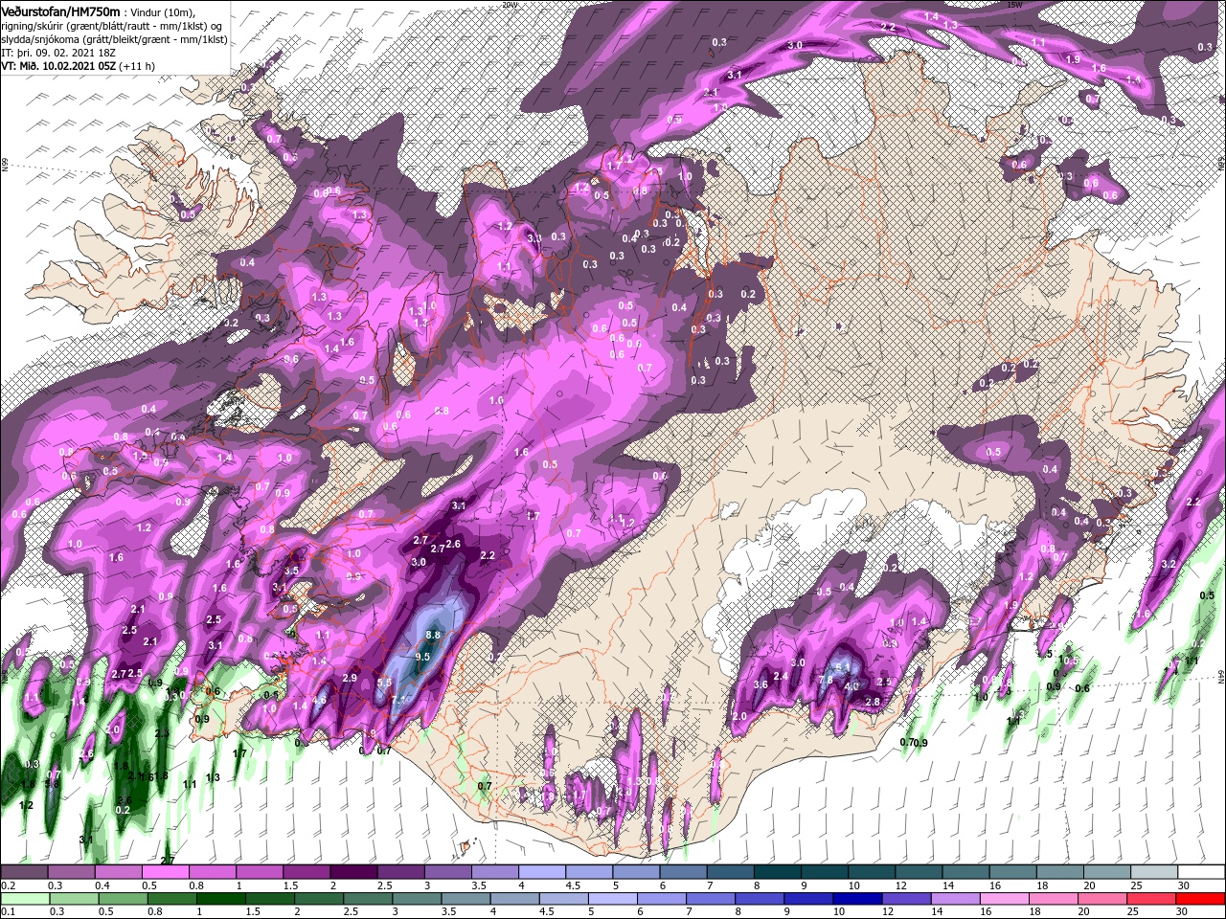This screenshot has height=919, width=1226.
Task: Pick bright pink upper swatch between 0.5 and 0.8
Action: click(165, 872)
